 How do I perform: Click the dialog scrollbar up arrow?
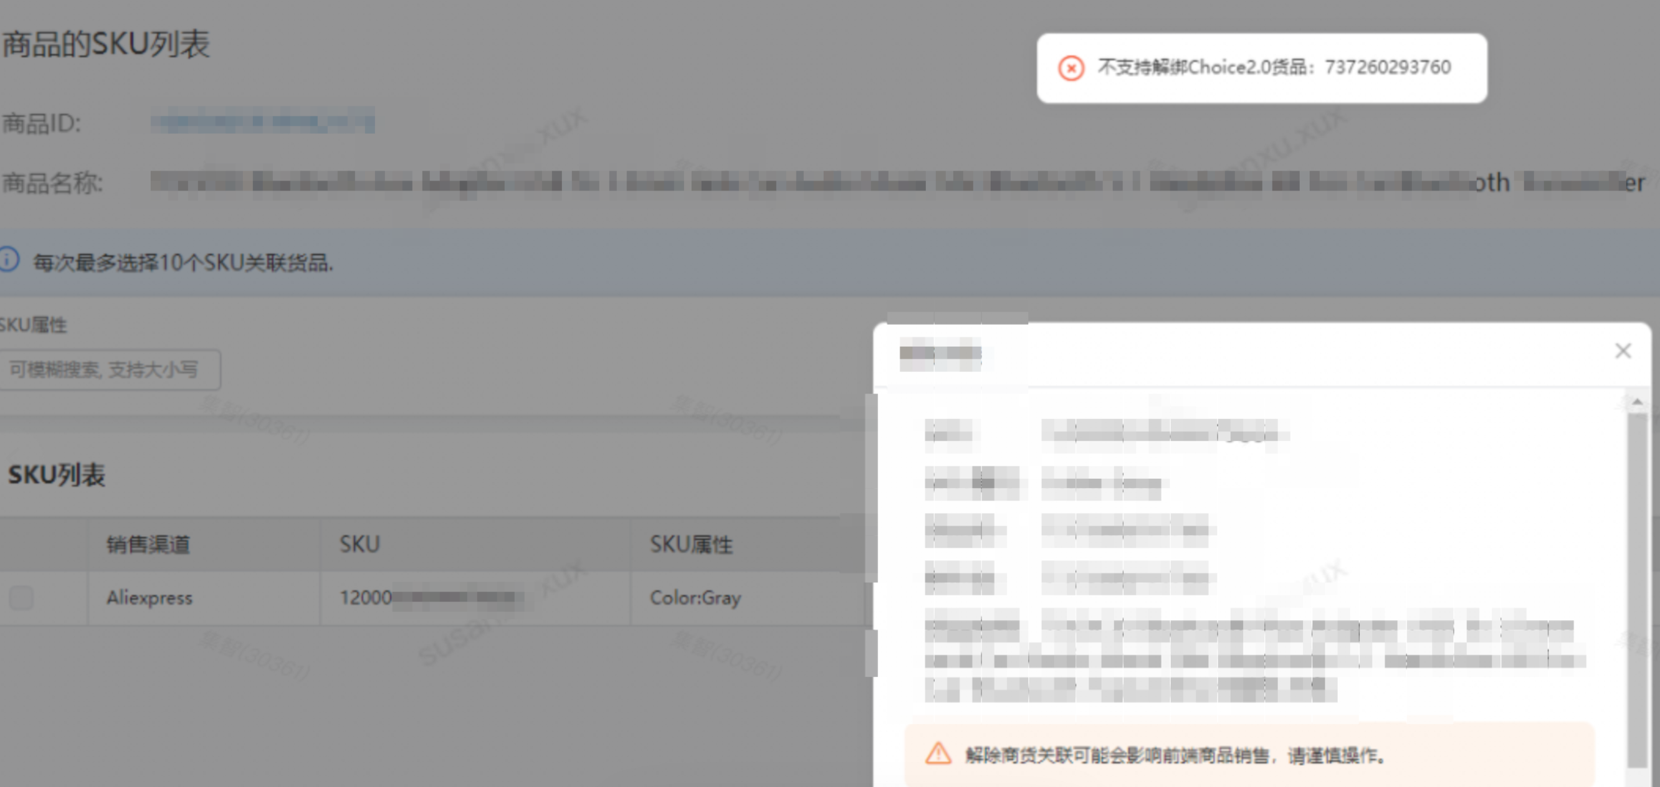1637,402
